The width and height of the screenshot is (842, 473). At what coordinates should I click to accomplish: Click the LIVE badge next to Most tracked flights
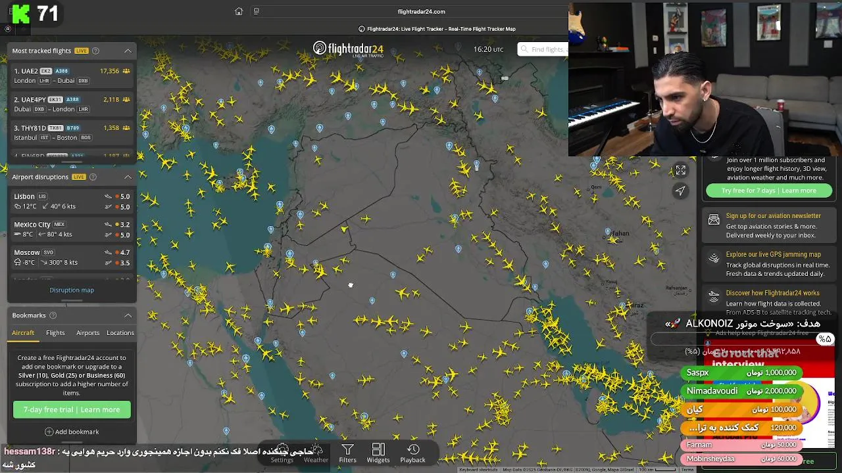pyautogui.click(x=82, y=51)
